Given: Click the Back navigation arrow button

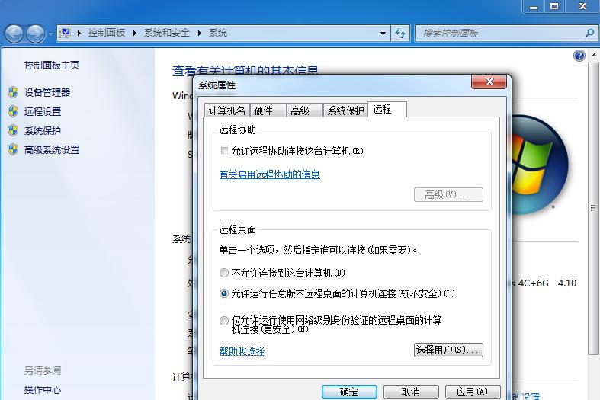Looking at the screenshot, I should [14, 34].
